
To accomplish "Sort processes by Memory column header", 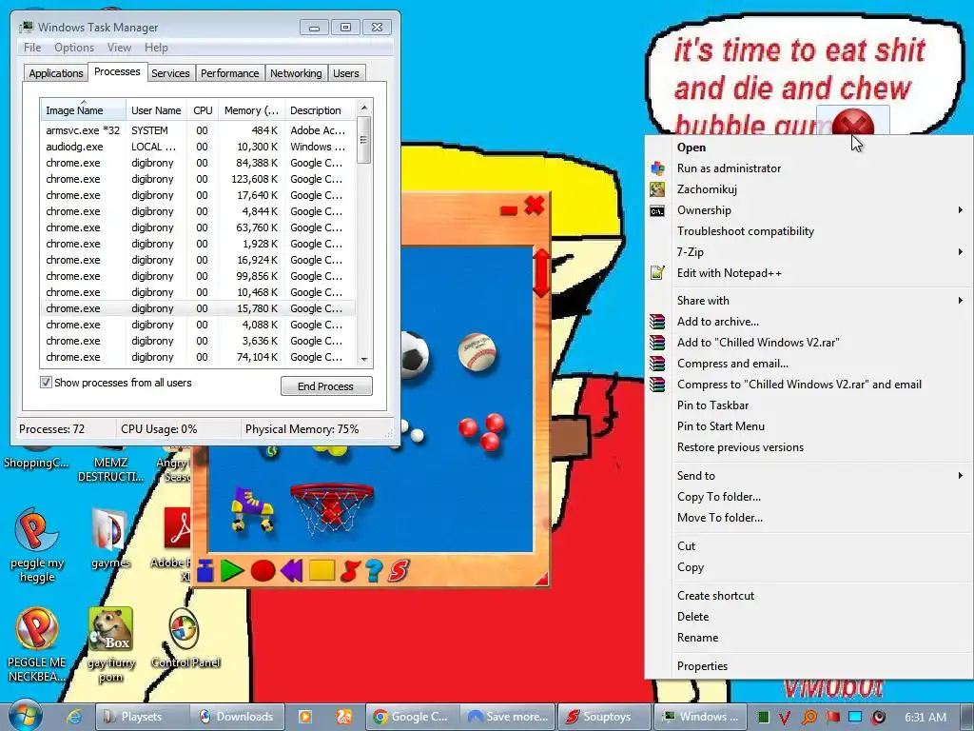I will [x=251, y=110].
